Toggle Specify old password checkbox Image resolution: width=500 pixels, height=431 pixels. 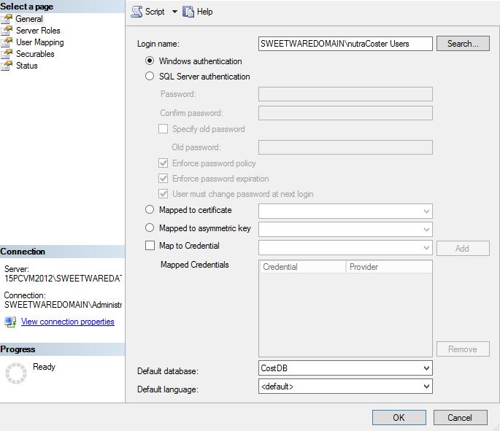pos(164,128)
